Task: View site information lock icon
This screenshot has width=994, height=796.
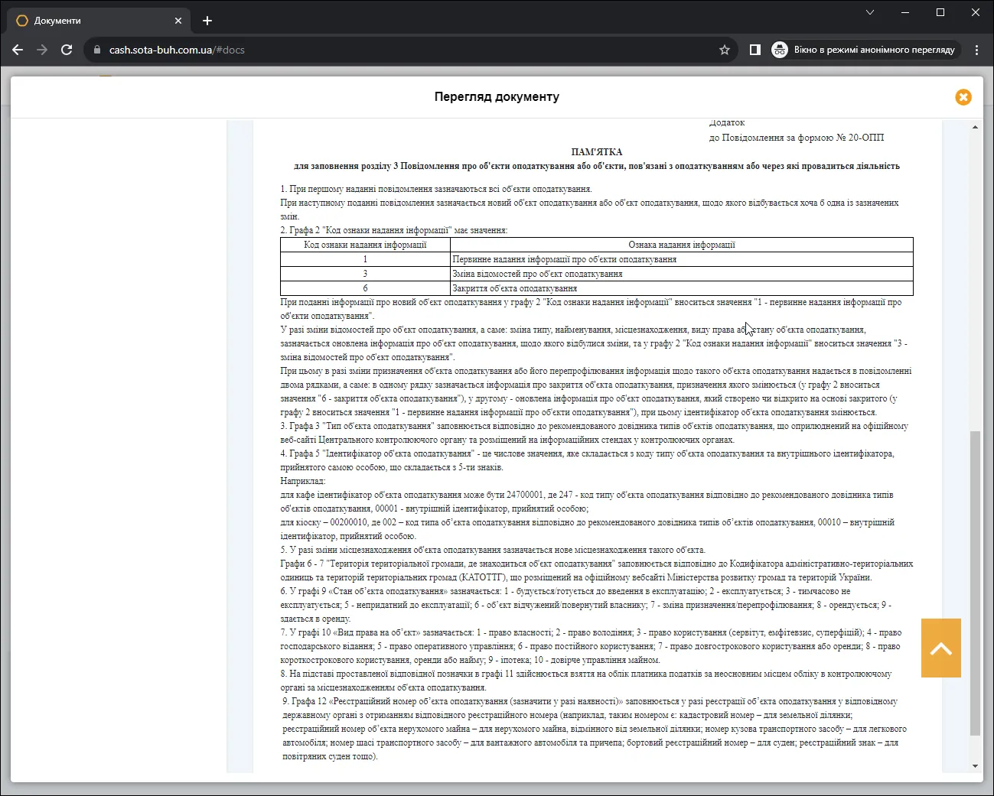Action: pos(96,50)
